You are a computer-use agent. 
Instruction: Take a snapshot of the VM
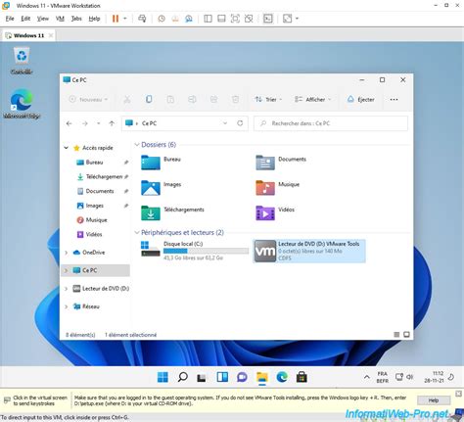(x=162, y=19)
